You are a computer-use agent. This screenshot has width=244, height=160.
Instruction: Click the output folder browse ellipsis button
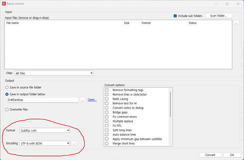(x=82, y=100)
